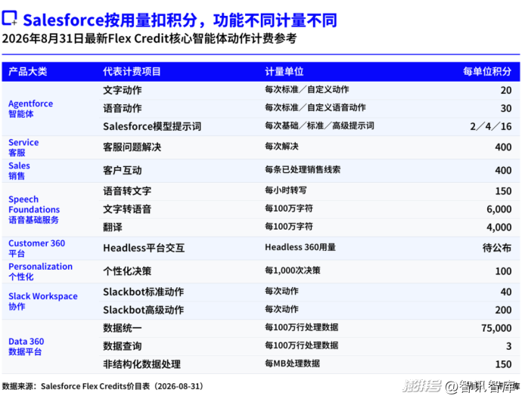Viewport: 522px width, 402px height.
Task: Click the credit value "2／4／16"
Action: (x=491, y=127)
